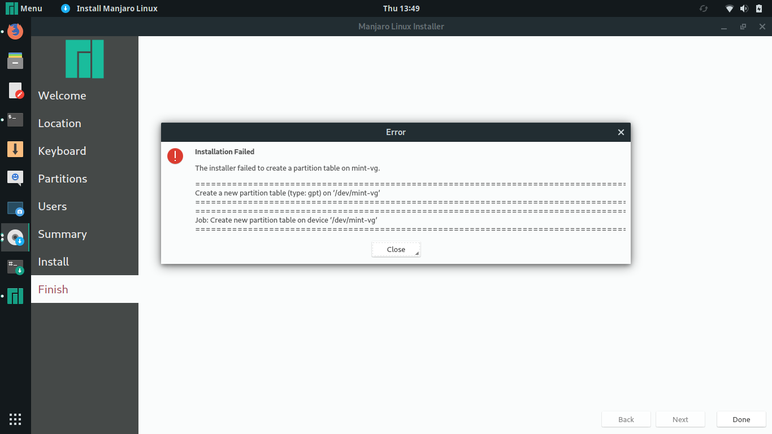772x434 pixels.
Task: Select the Summary step in sidebar
Action: coord(85,234)
